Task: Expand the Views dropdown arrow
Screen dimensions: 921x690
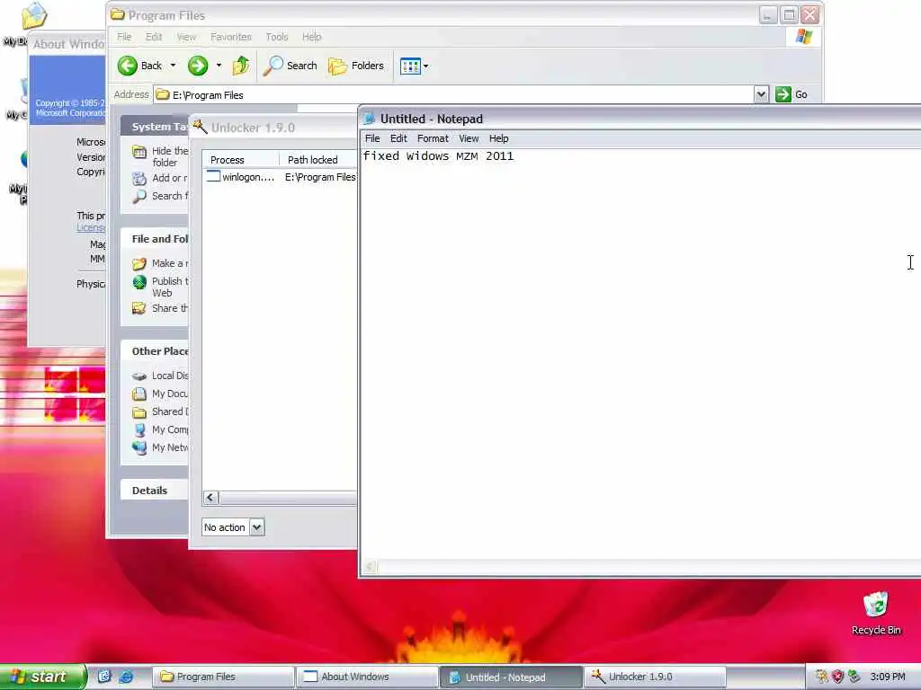Action: click(x=426, y=66)
